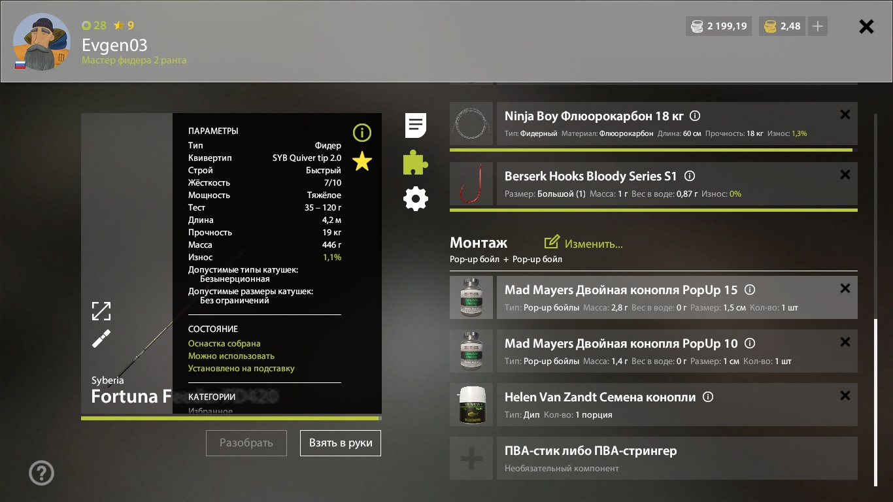Click the Оснастка собрана status
This screenshot has height=502, width=893.
click(224, 344)
